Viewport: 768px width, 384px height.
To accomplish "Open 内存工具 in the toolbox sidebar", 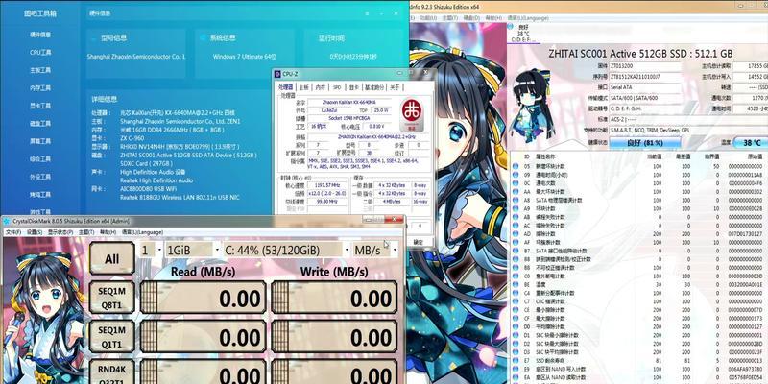I will (x=40, y=88).
